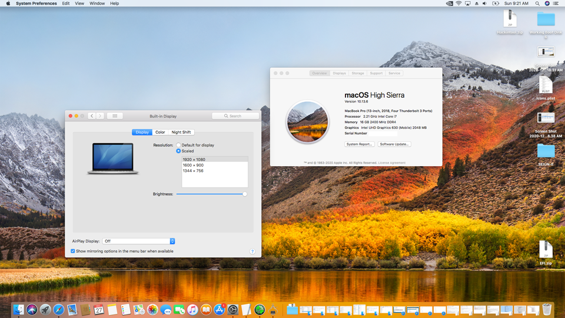
Task: Open Finder from the dock
Action: click(18, 309)
